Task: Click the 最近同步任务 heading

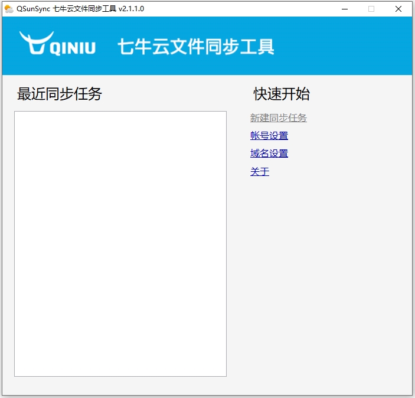Action: 60,94
